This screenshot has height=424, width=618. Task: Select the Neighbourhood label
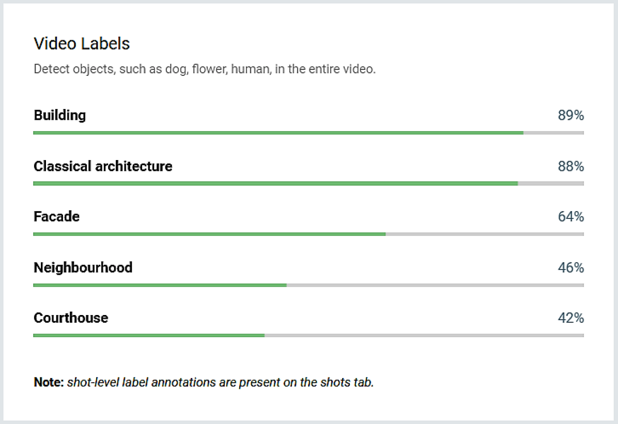(83, 268)
